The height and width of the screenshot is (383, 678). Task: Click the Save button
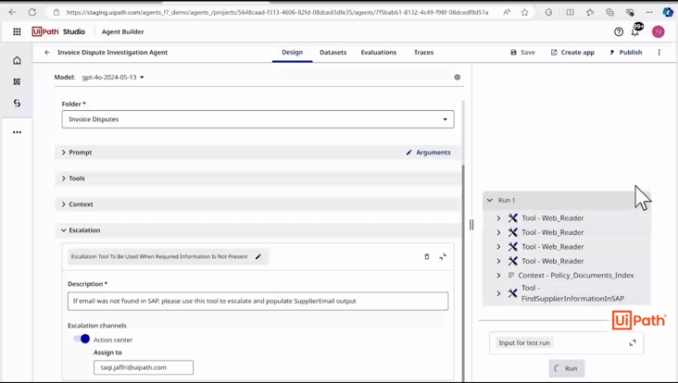point(522,52)
